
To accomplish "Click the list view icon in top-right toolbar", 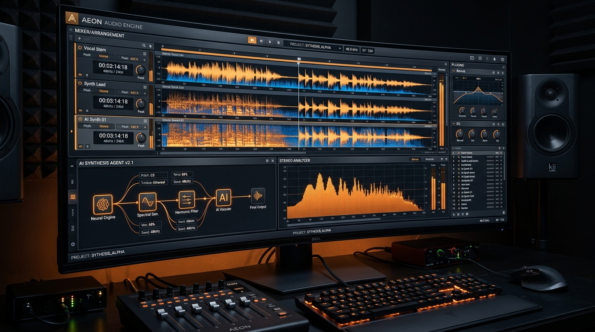I will [x=480, y=58].
